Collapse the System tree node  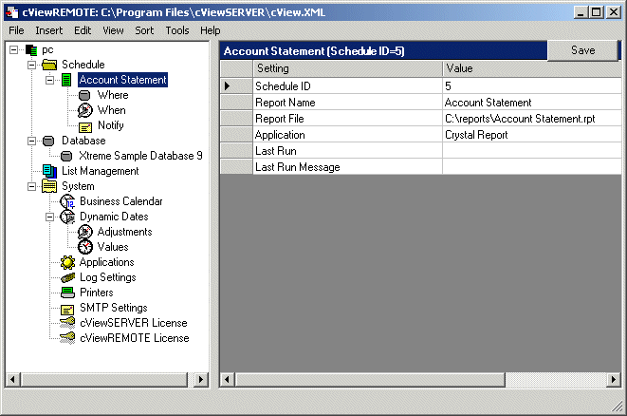coord(31,186)
